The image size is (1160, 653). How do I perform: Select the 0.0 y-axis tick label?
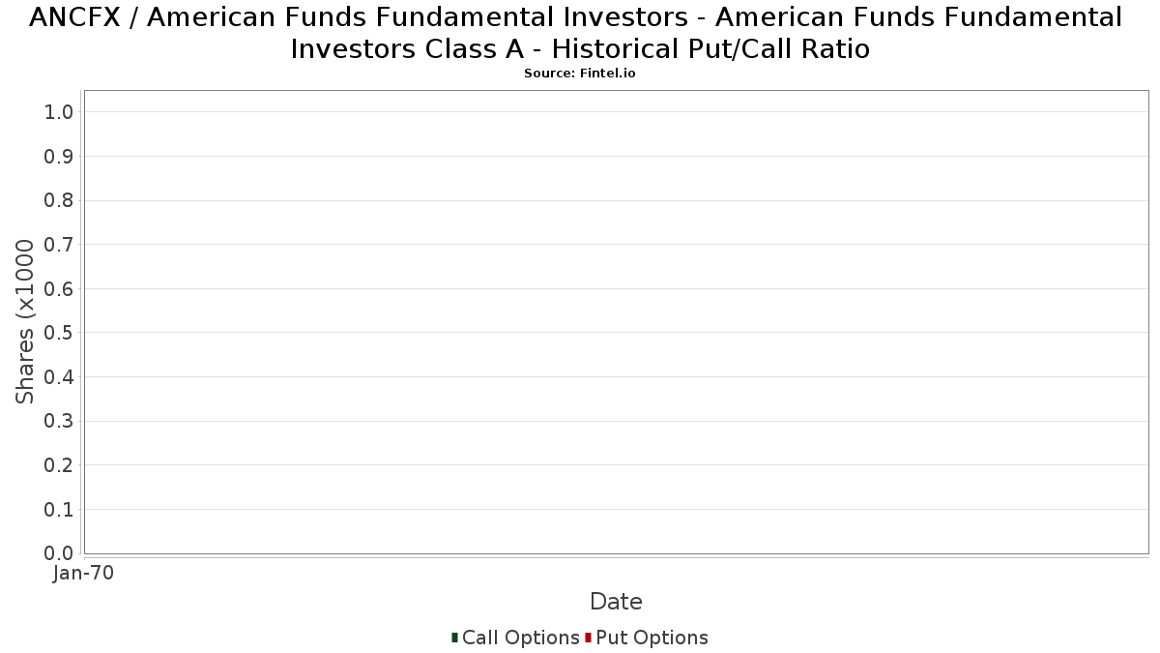pos(59,553)
